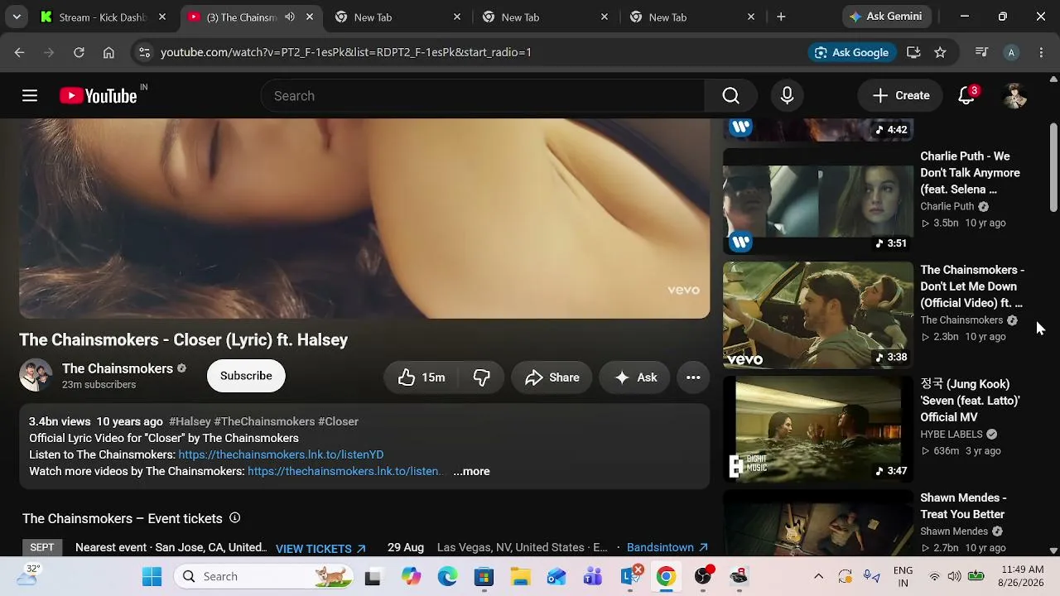Open File Explorer from the taskbar
Screen dimensions: 1060x596
point(520,576)
